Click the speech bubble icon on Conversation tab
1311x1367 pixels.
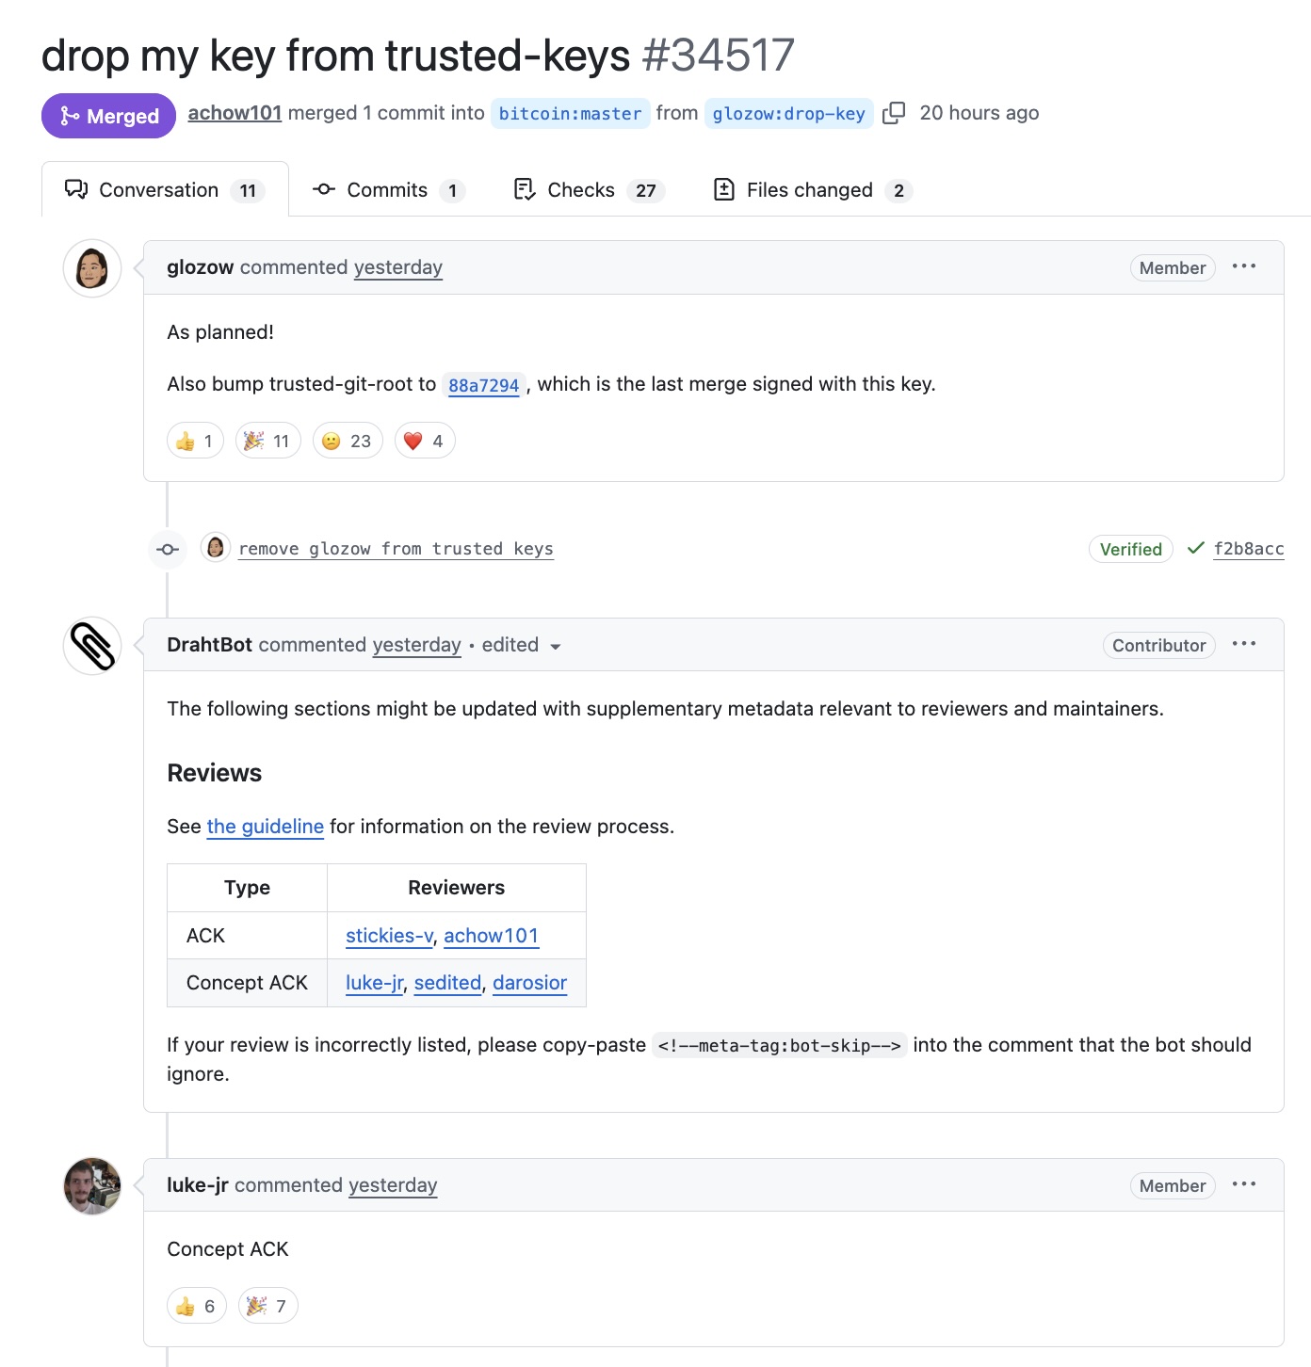tap(76, 189)
